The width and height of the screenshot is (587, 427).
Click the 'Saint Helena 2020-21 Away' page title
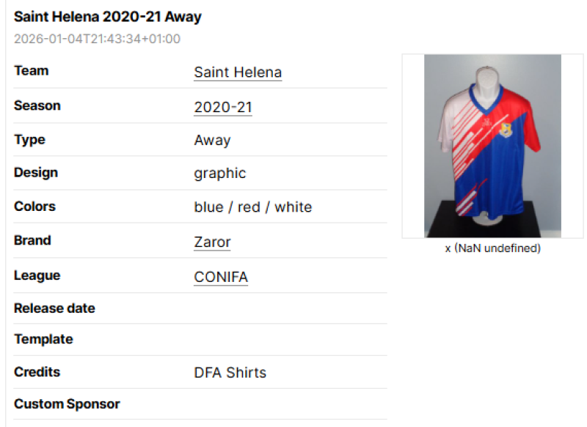pyautogui.click(x=108, y=16)
